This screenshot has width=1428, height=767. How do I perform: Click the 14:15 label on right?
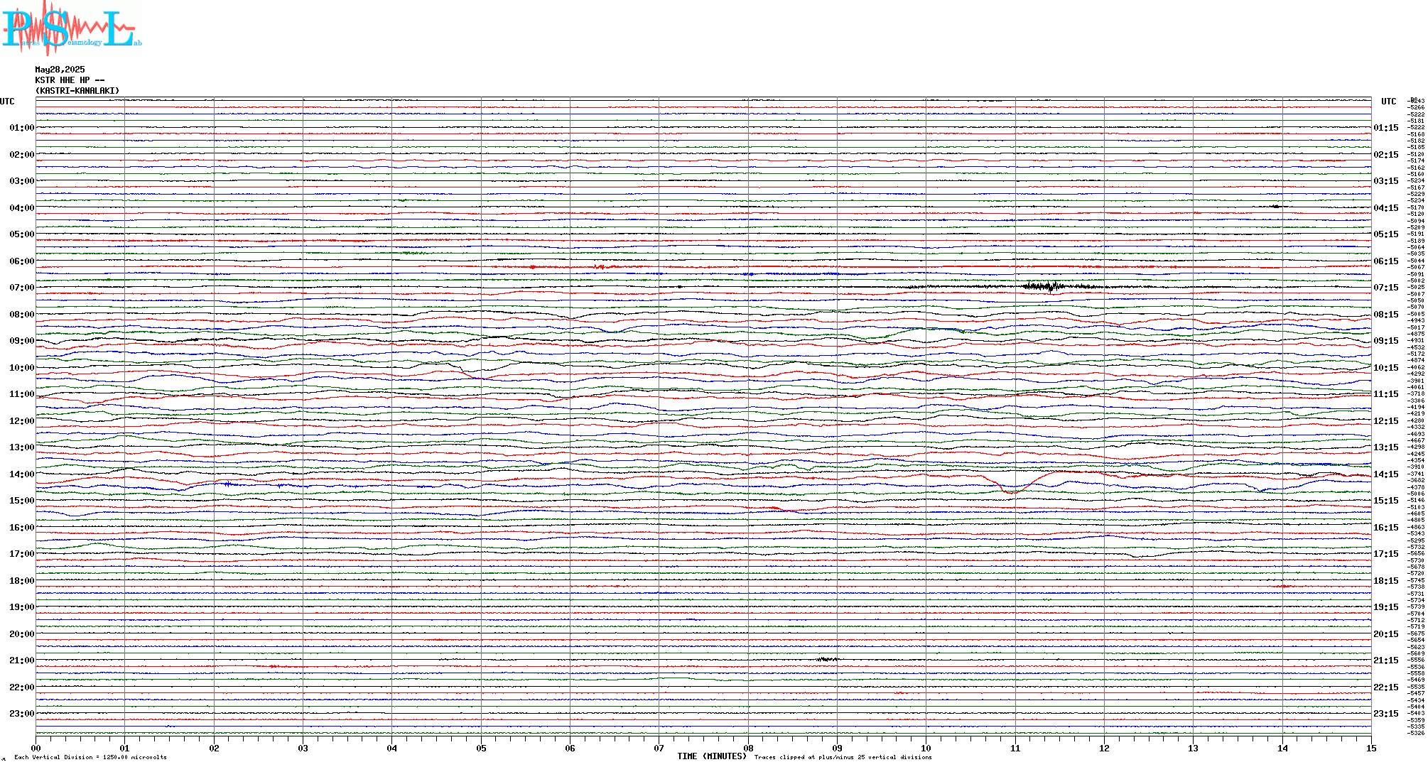tap(1386, 474)
